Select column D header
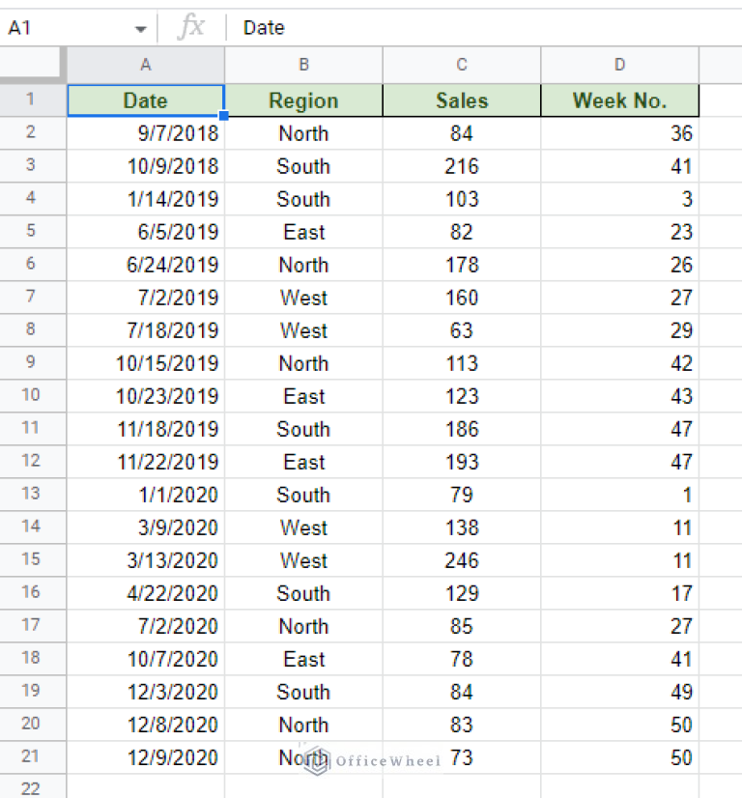 click(619, 65)
